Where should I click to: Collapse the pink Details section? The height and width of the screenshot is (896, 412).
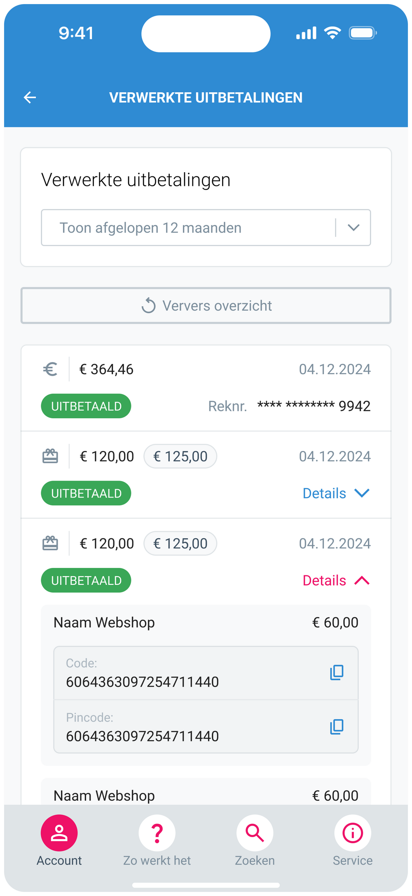pyautogui.click(x=336, y=580)
